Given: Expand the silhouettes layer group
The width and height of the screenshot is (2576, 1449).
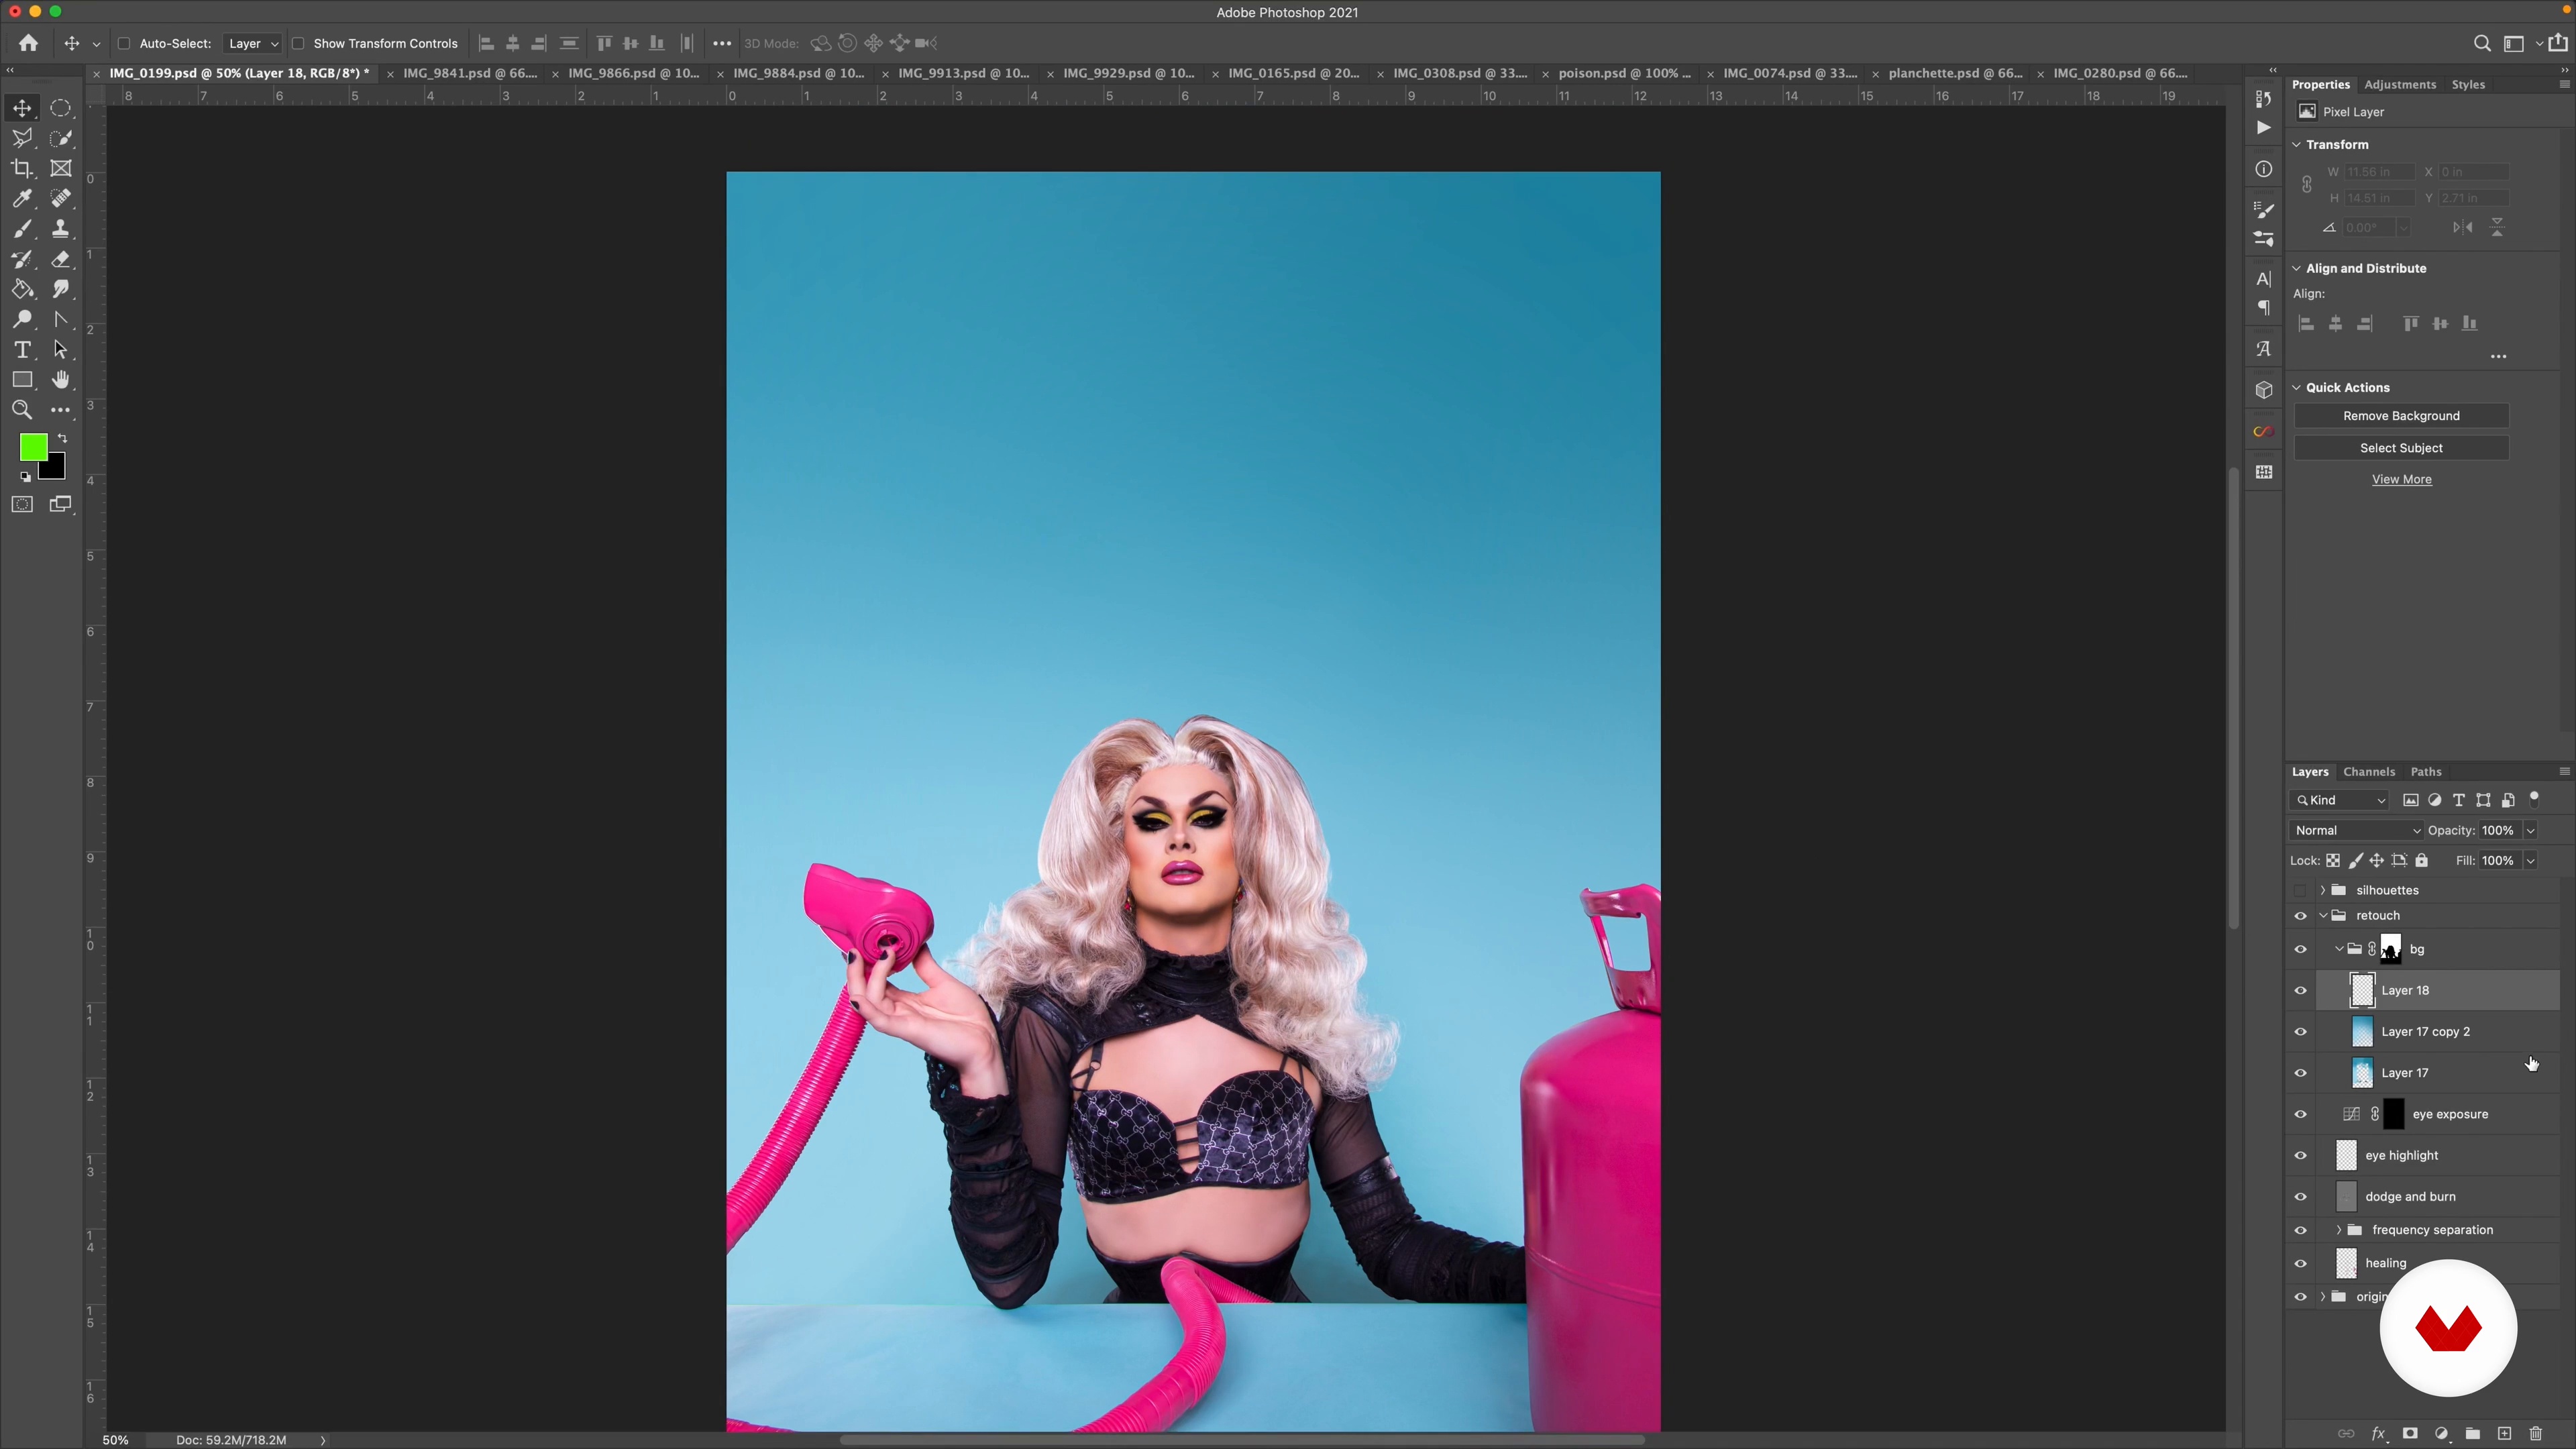Looking at the screenshot, I should click(2323, 890).
